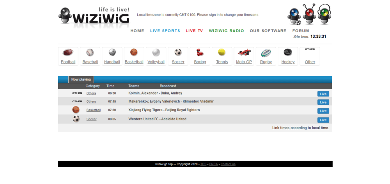This screenshot has height=184, width=390.
Task: Open the TOS footer link
Action: coord(203,164)
